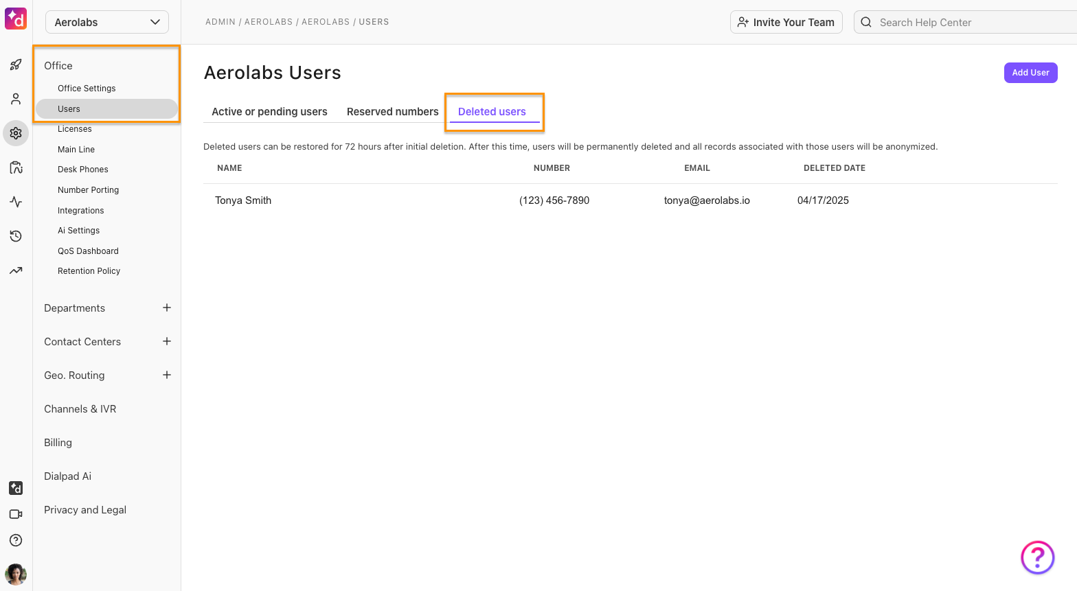Open Contact Centers section
The width and height of the screenshot is (1077, 591).
[82, 342]
